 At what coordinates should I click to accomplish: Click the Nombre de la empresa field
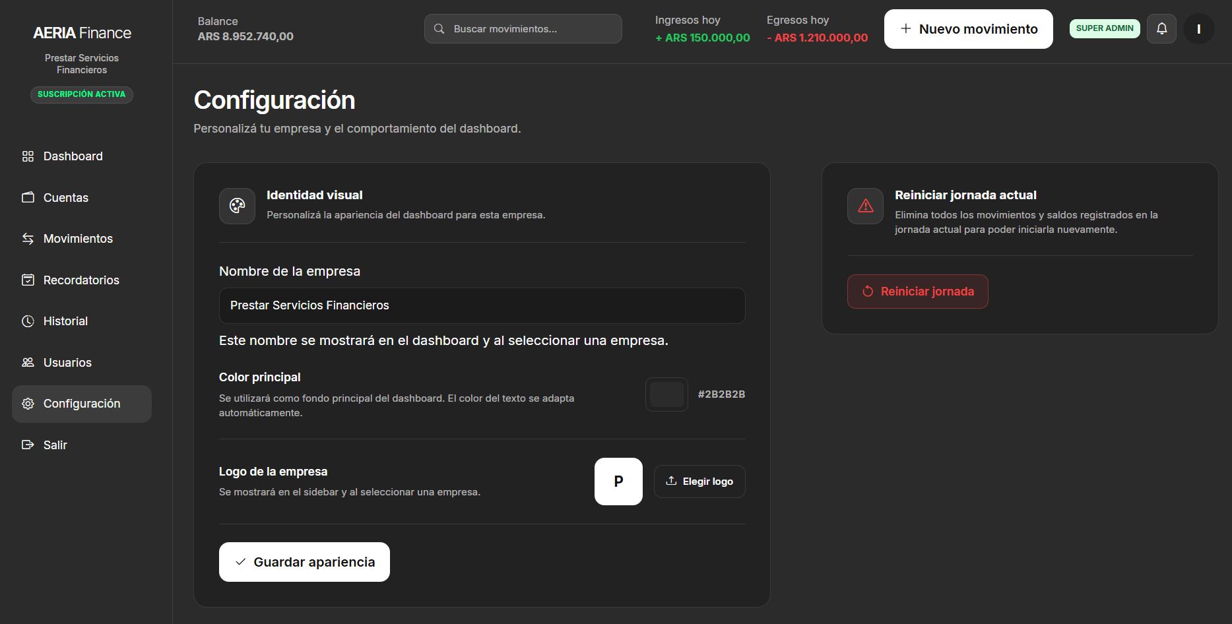[x=482, y=305]
